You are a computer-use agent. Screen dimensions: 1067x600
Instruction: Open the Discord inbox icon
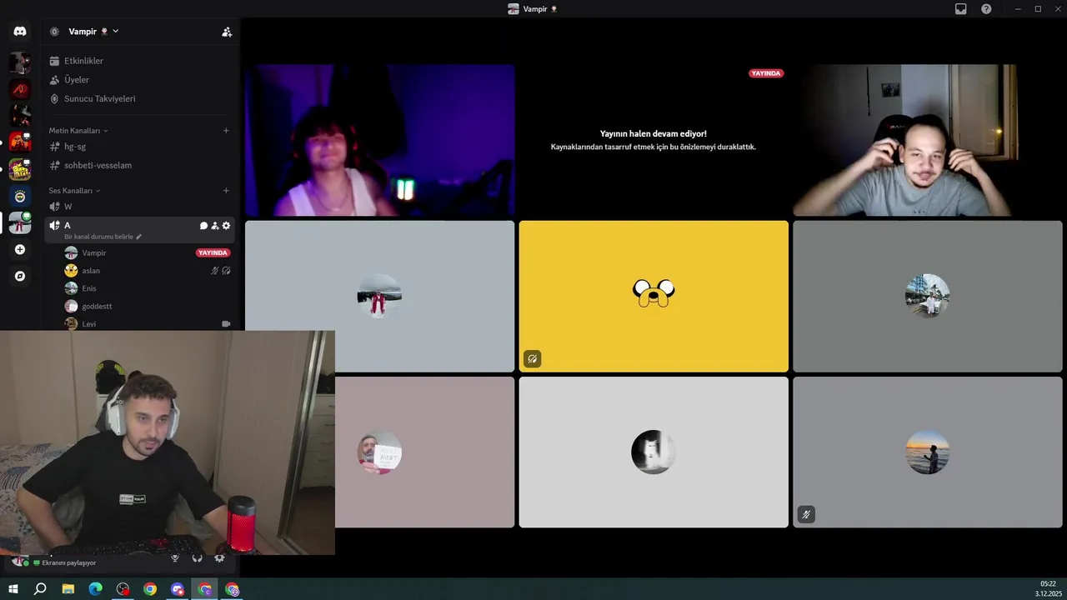(961, 9)
